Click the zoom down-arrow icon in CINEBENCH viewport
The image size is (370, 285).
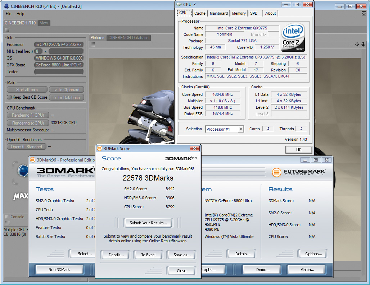tap(364, 44)
